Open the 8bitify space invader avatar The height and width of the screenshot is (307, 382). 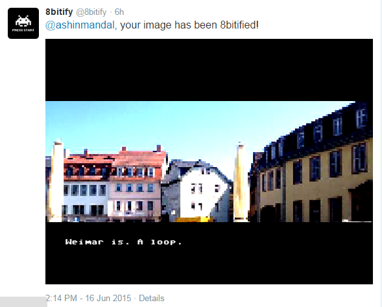click(x=23, y=23)
